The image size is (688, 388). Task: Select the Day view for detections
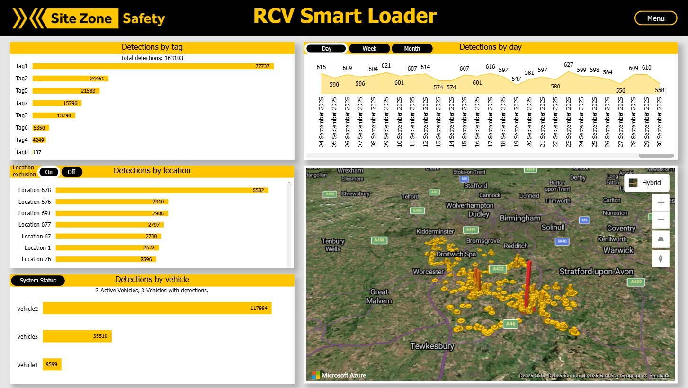point(326,49)
